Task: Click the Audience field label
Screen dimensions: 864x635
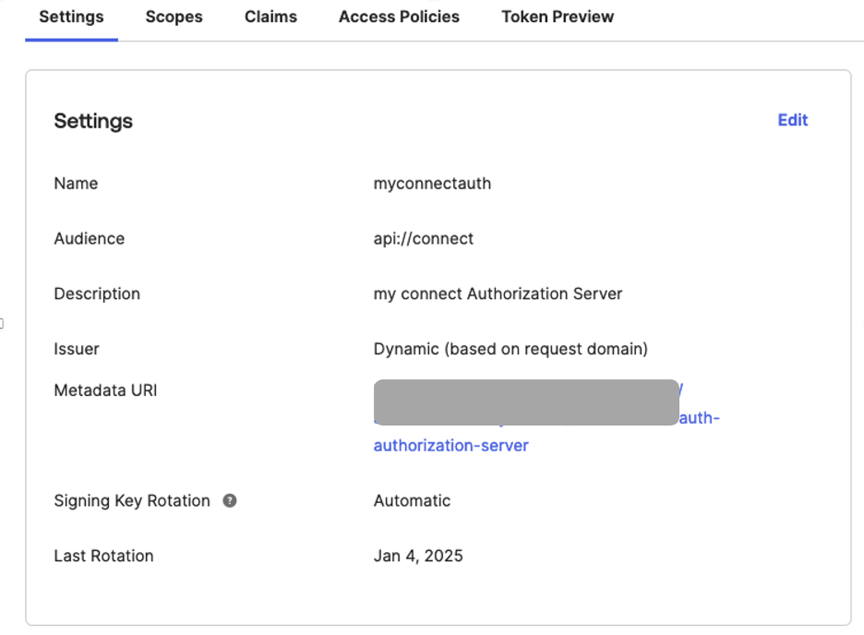Action: point(89,238)
